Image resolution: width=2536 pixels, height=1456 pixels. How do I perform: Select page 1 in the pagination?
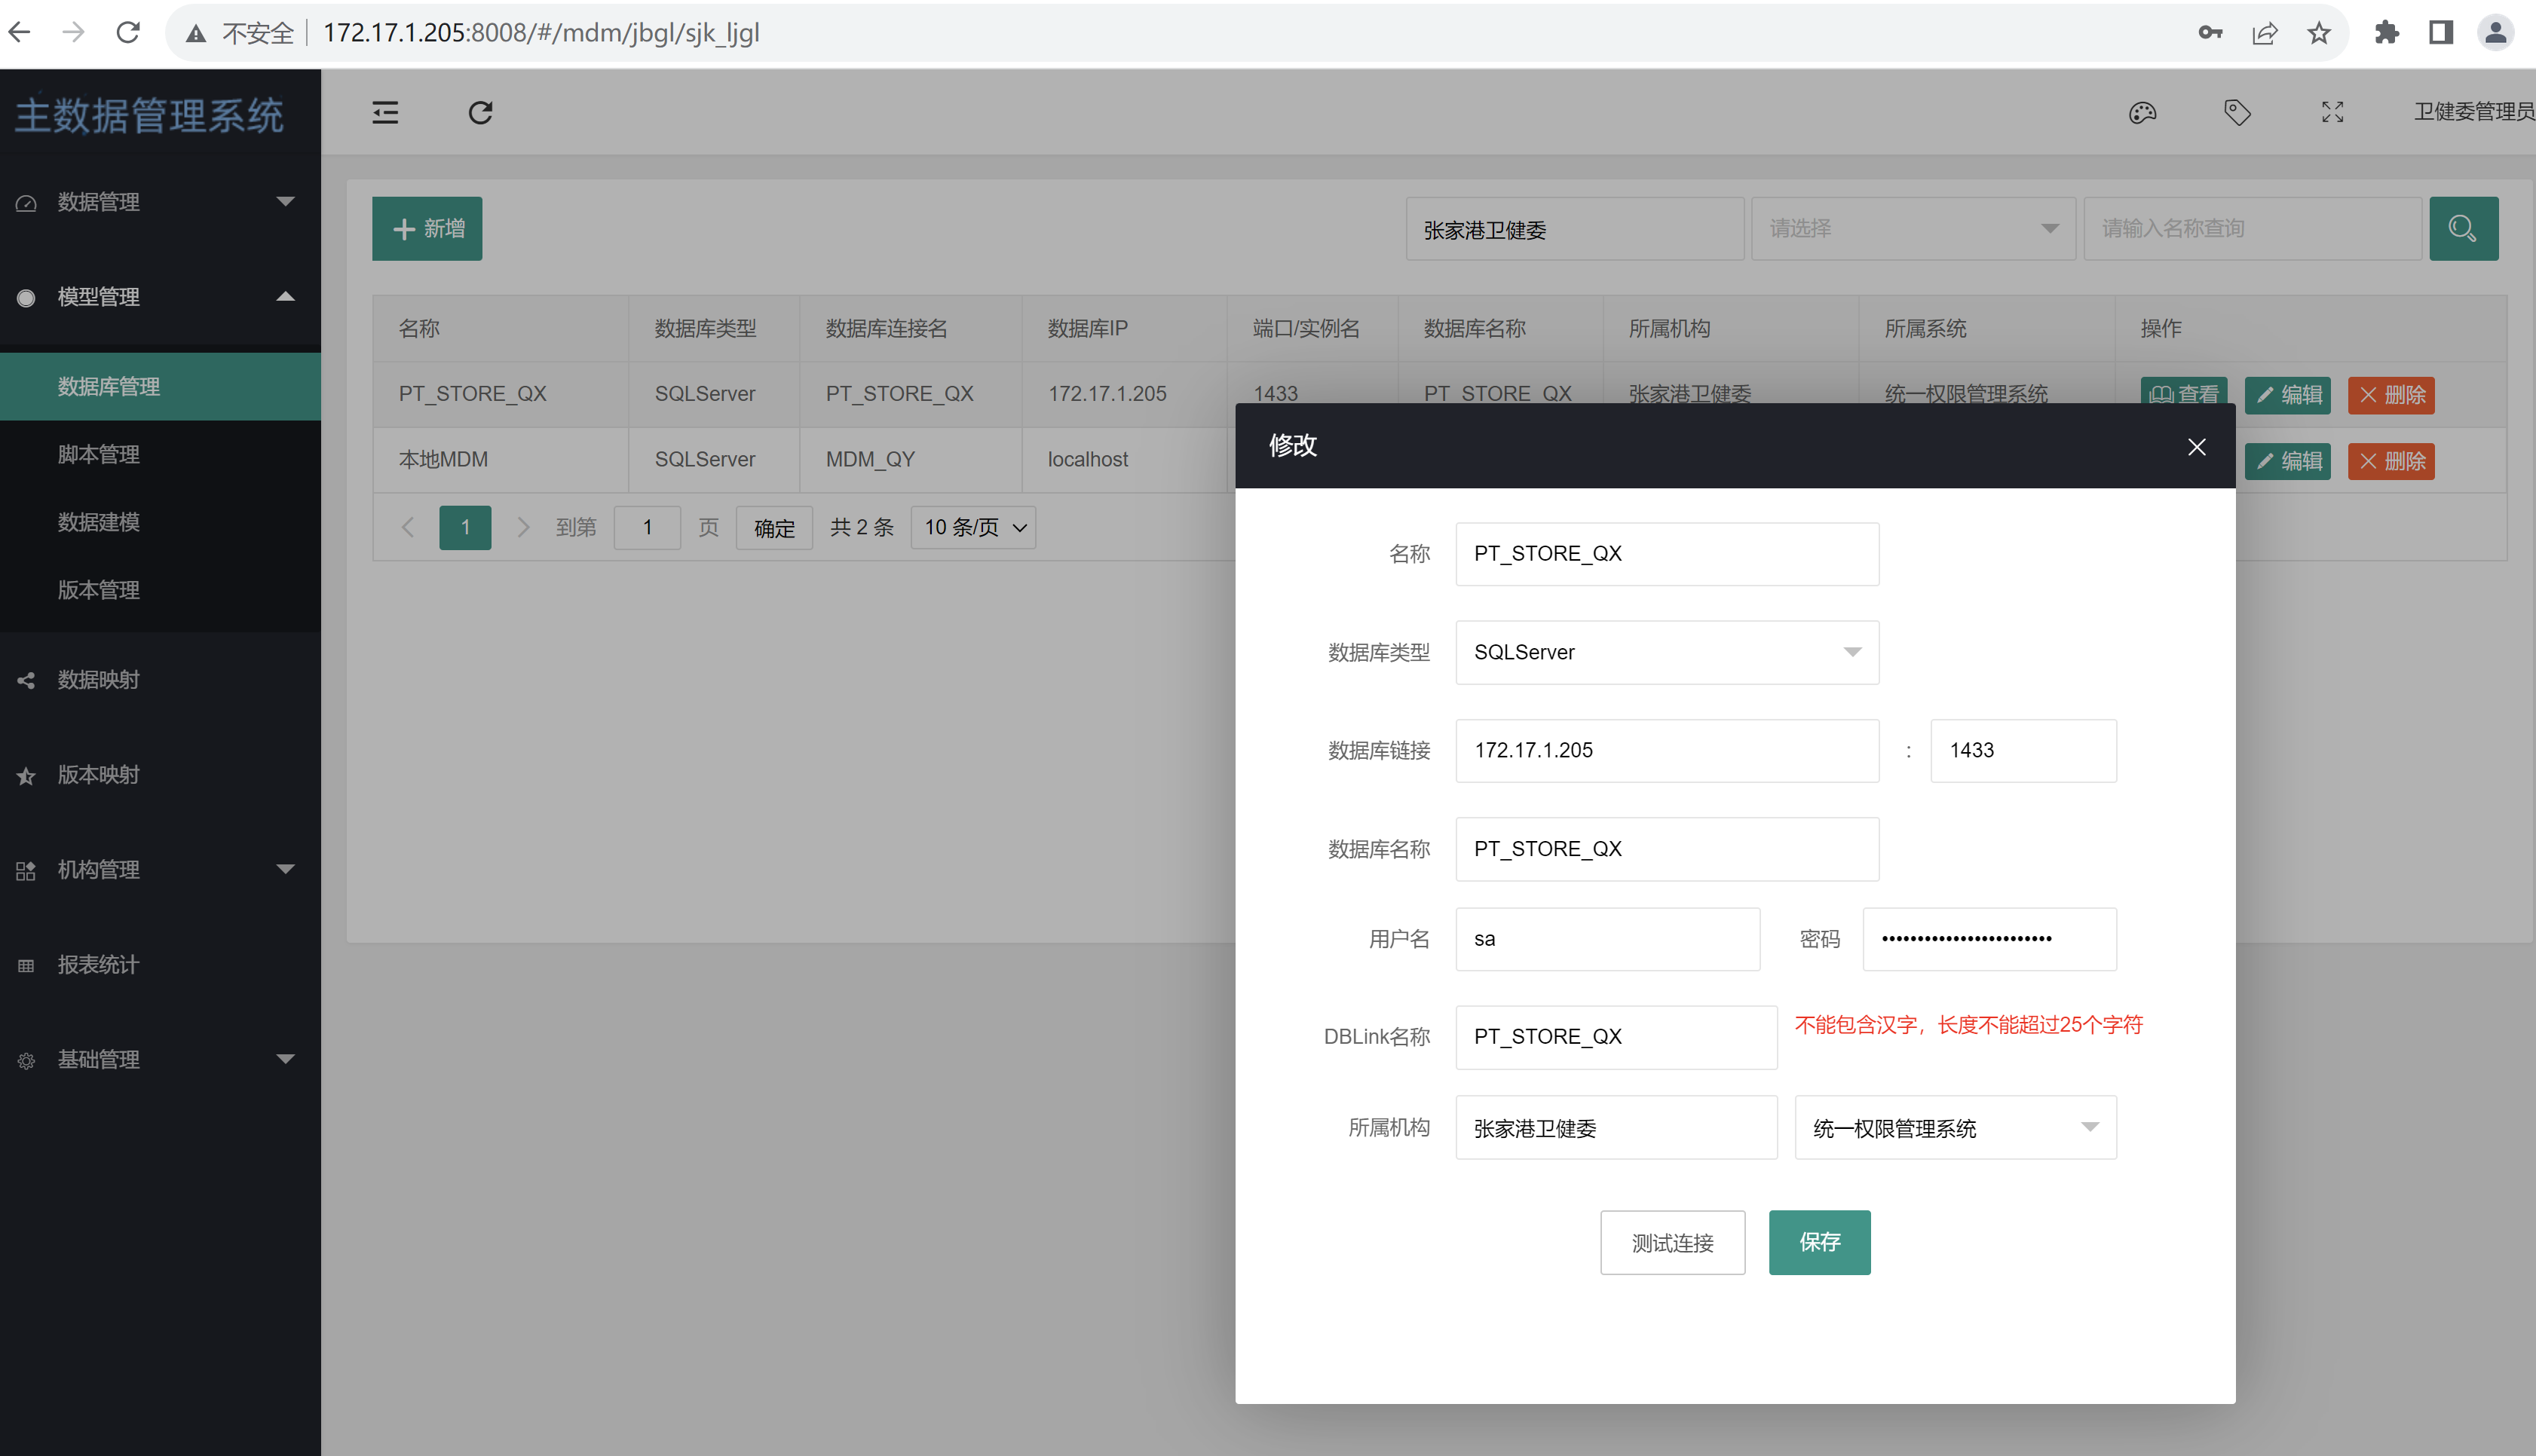click(x=465, y=527)
